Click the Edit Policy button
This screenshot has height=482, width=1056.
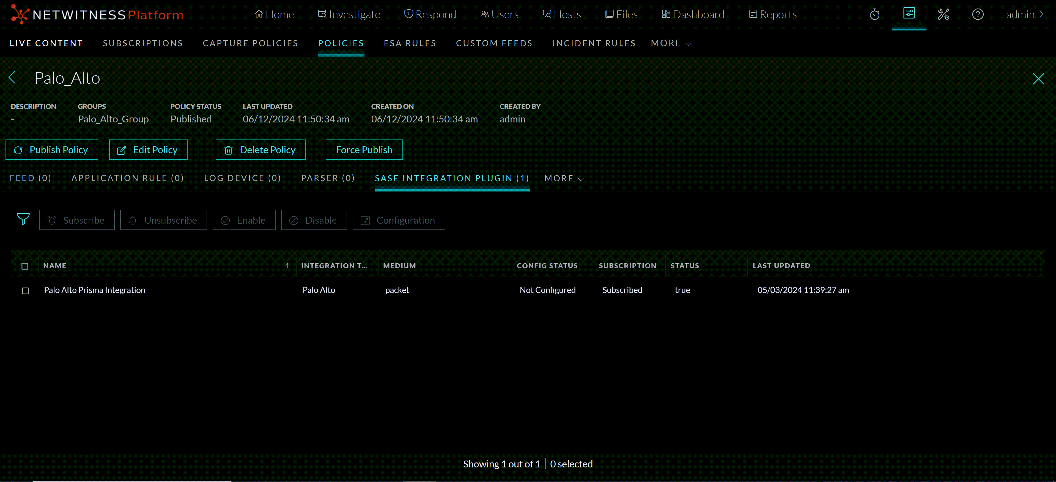[x=148, y=150]
